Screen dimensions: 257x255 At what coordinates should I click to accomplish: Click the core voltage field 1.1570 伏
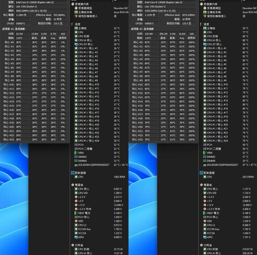[x=151, y=15]
